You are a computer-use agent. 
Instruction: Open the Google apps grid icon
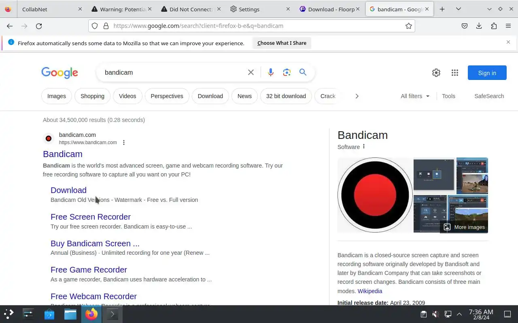tap(455, 73)
